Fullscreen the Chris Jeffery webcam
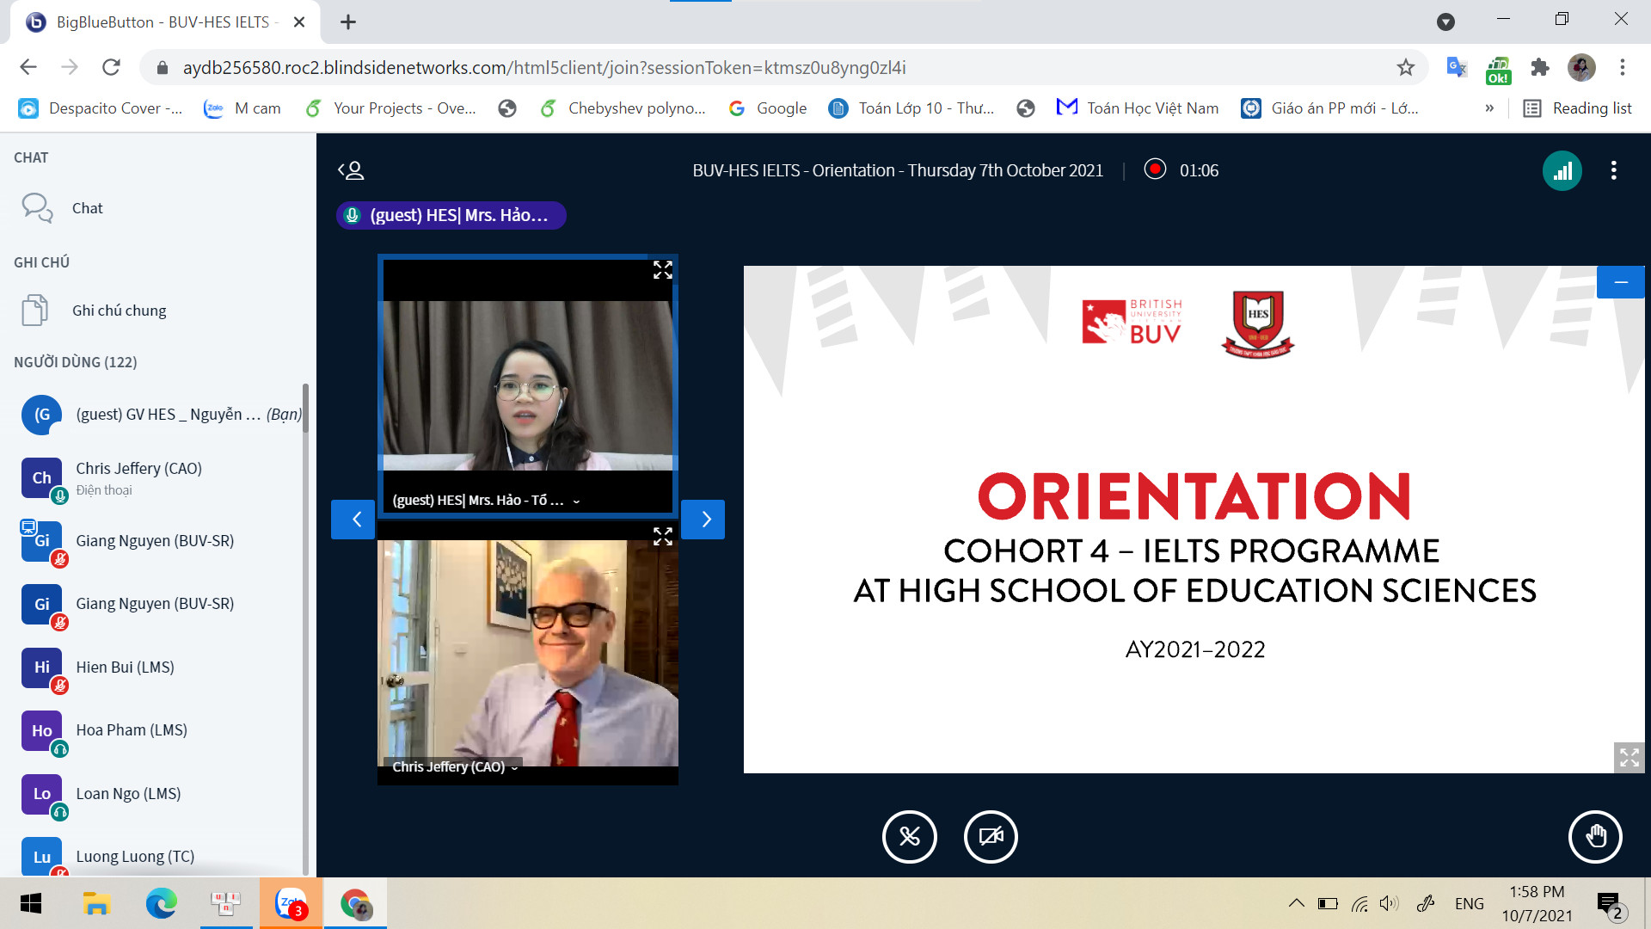This screenshot has height=929, width=1651. coord(662,537)
